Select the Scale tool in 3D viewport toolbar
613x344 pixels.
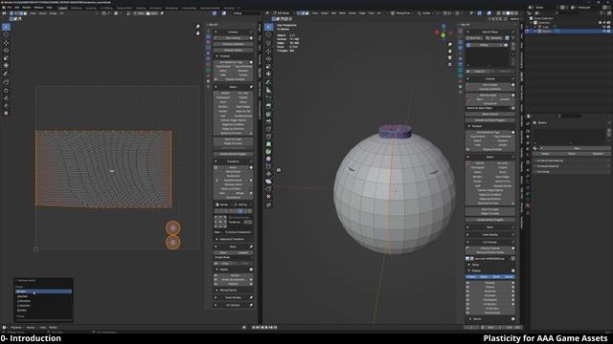coord(268,67)
